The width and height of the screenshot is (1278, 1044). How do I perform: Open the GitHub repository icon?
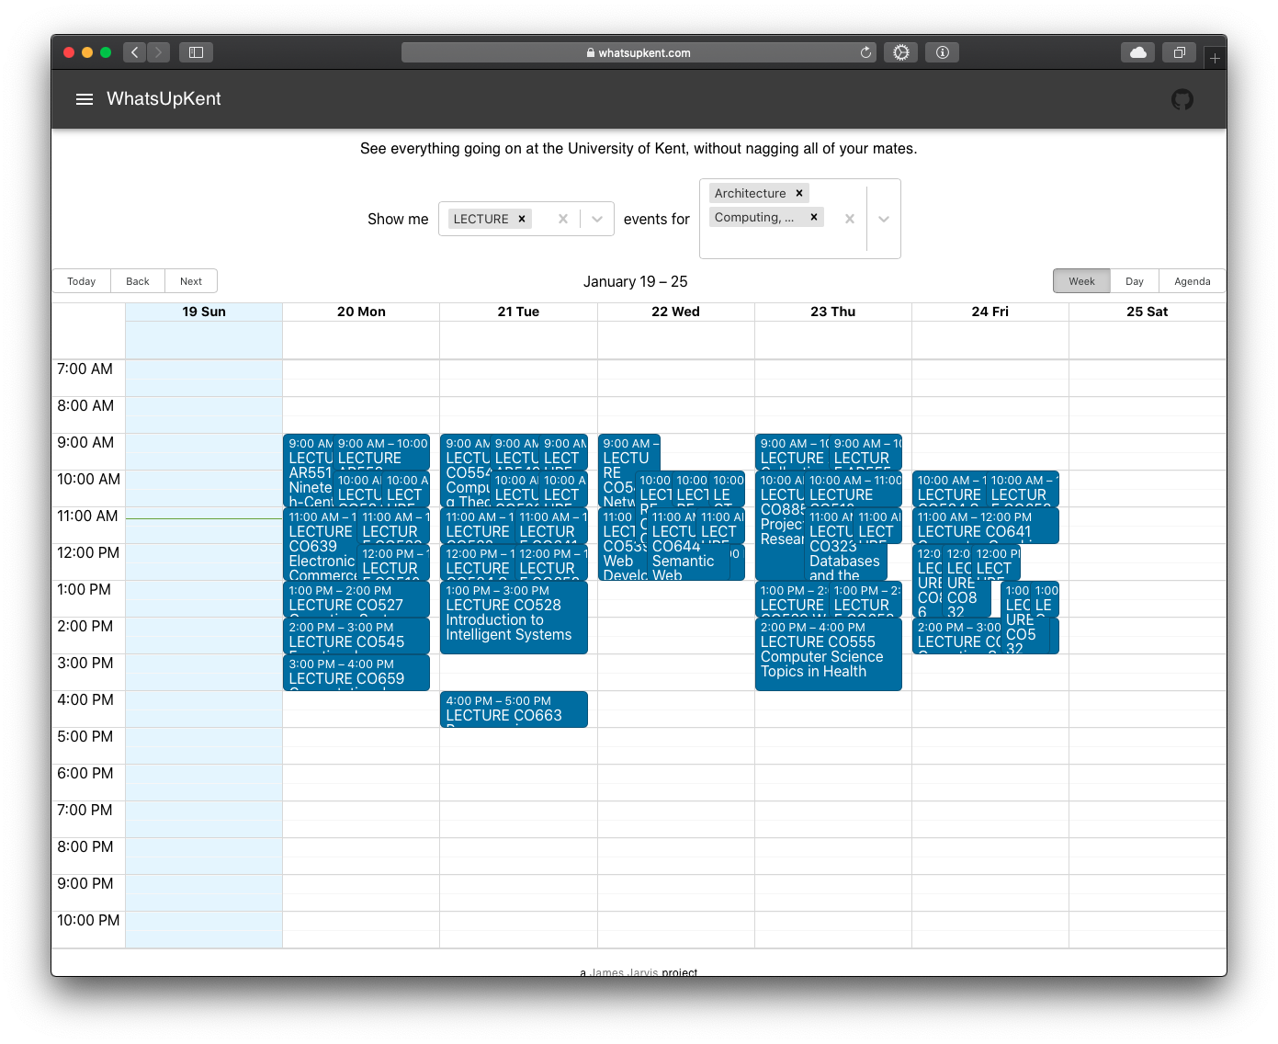1182,99
